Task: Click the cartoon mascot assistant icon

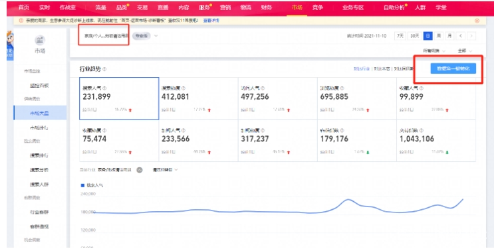Action: pyautogui.click(x=10, y=46)
